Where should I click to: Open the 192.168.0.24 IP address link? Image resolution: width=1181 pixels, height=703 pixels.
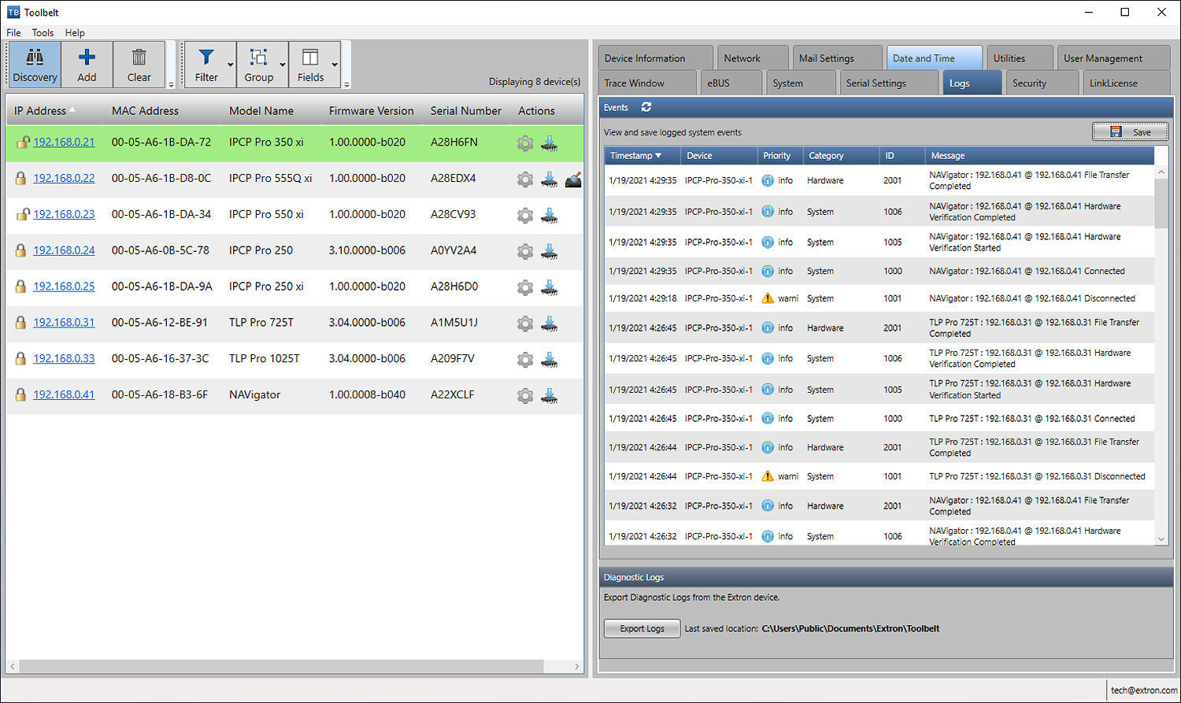64,250
